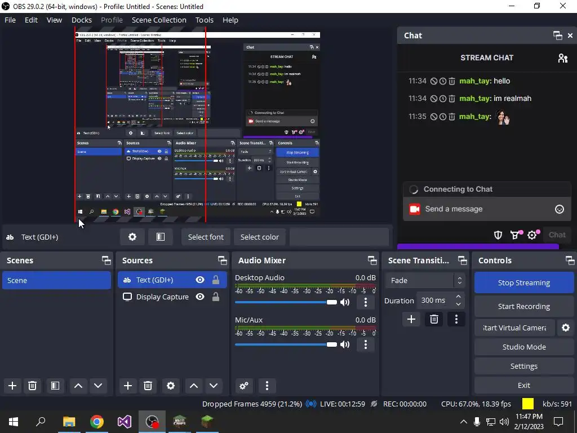The height and width of the screenshot is (433, 577).
Task: Click the Send a message field
Action: click(x=487, y=209)
